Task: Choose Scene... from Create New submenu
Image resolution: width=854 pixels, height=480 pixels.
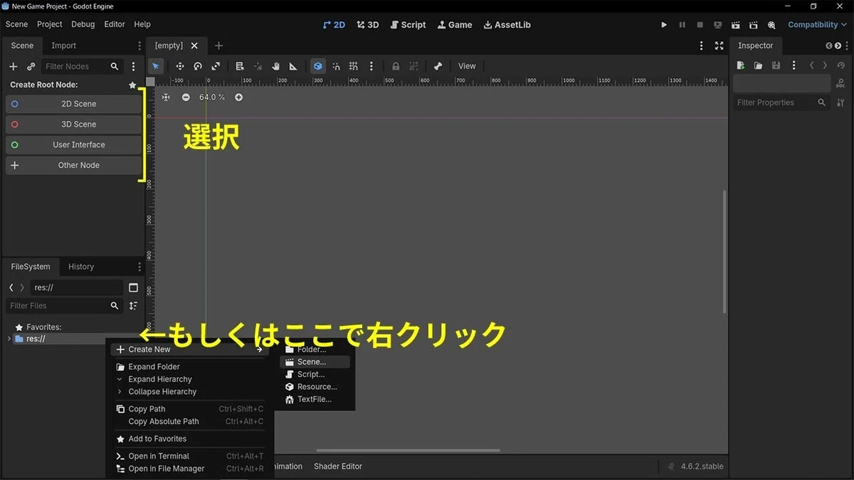Action: pos(315,362)
